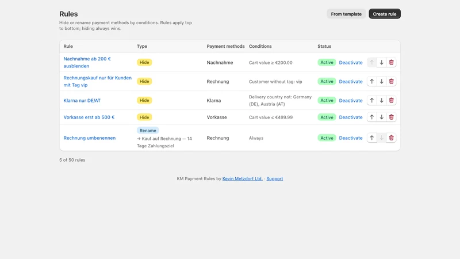The height and width of the screenshot is (259, 460).
Task: Move up the Rechnungskauf nur für Kunden rule
Action: pyautogui.click(x=371, y=81)
